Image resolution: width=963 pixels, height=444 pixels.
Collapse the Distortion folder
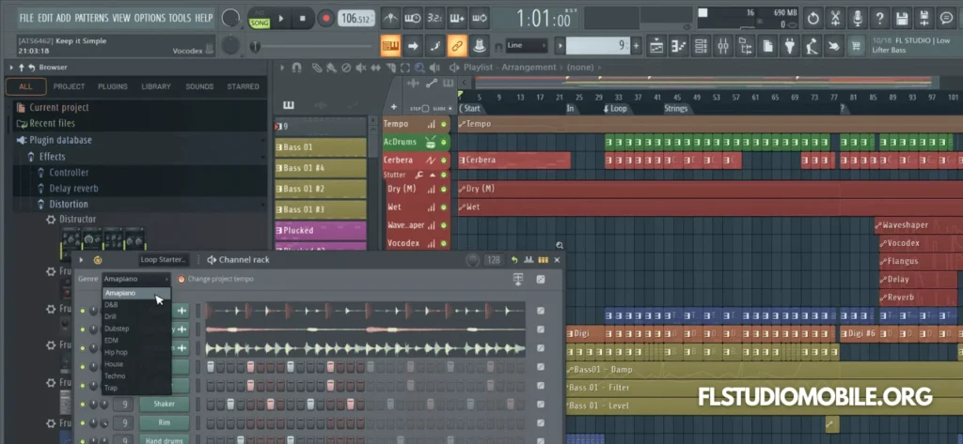68,205
